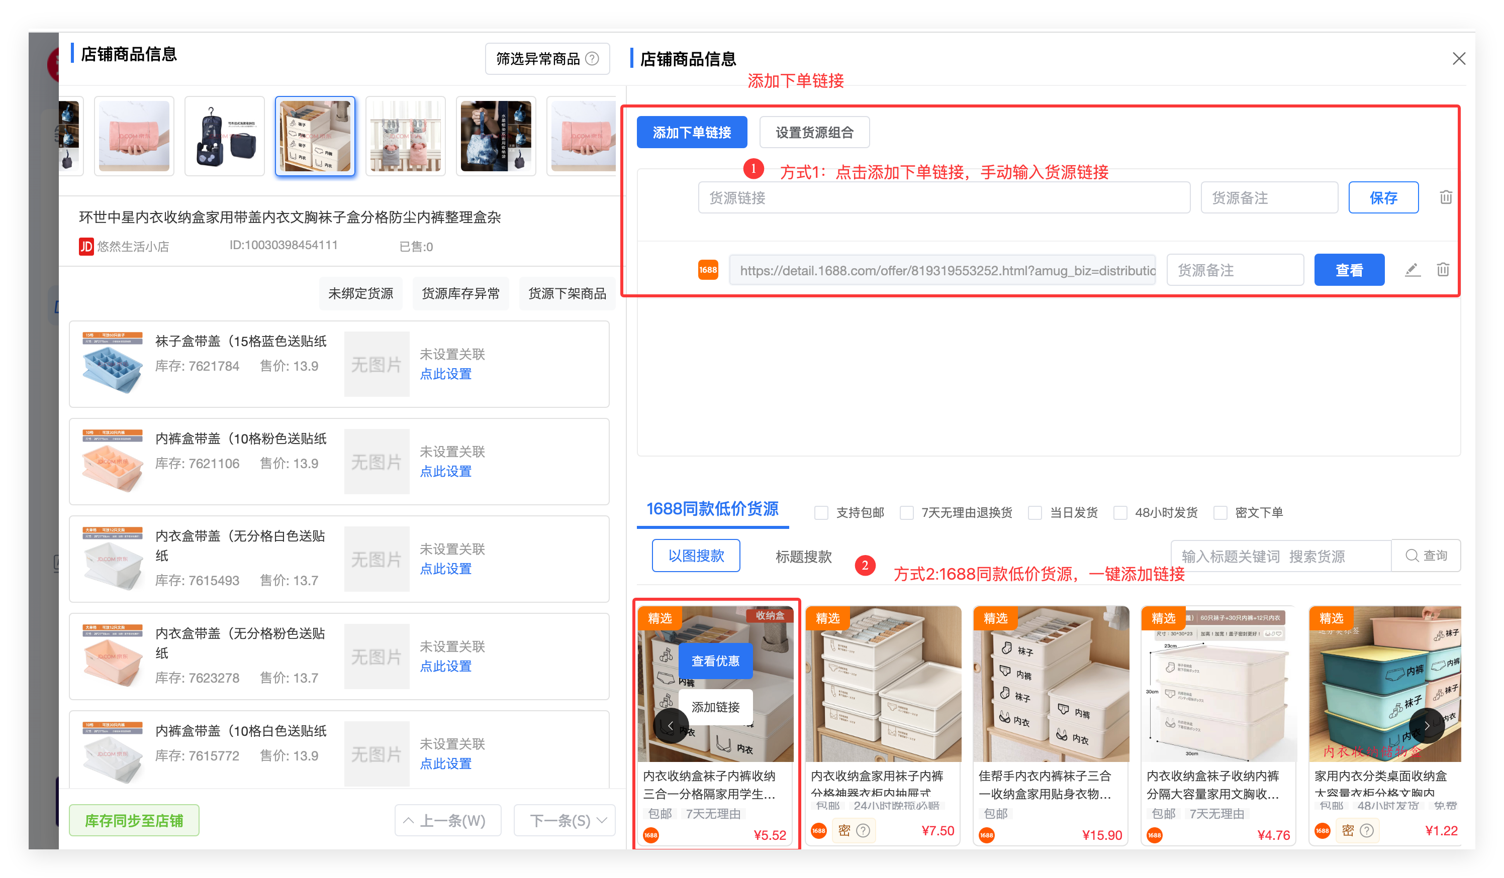Go to next item with 下一条(S)
Image resolution: width=1504 pixels, height=878 pixels.
(x=564, y=821)
